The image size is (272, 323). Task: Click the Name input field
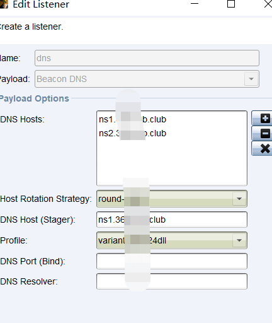[x=147, y=58]
